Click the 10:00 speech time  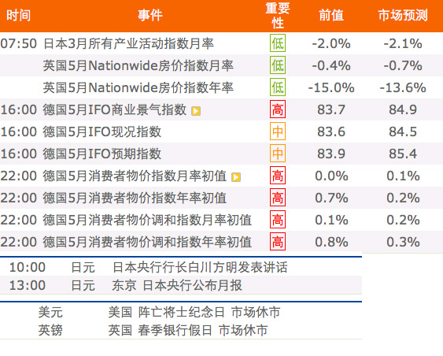point(28,268)
